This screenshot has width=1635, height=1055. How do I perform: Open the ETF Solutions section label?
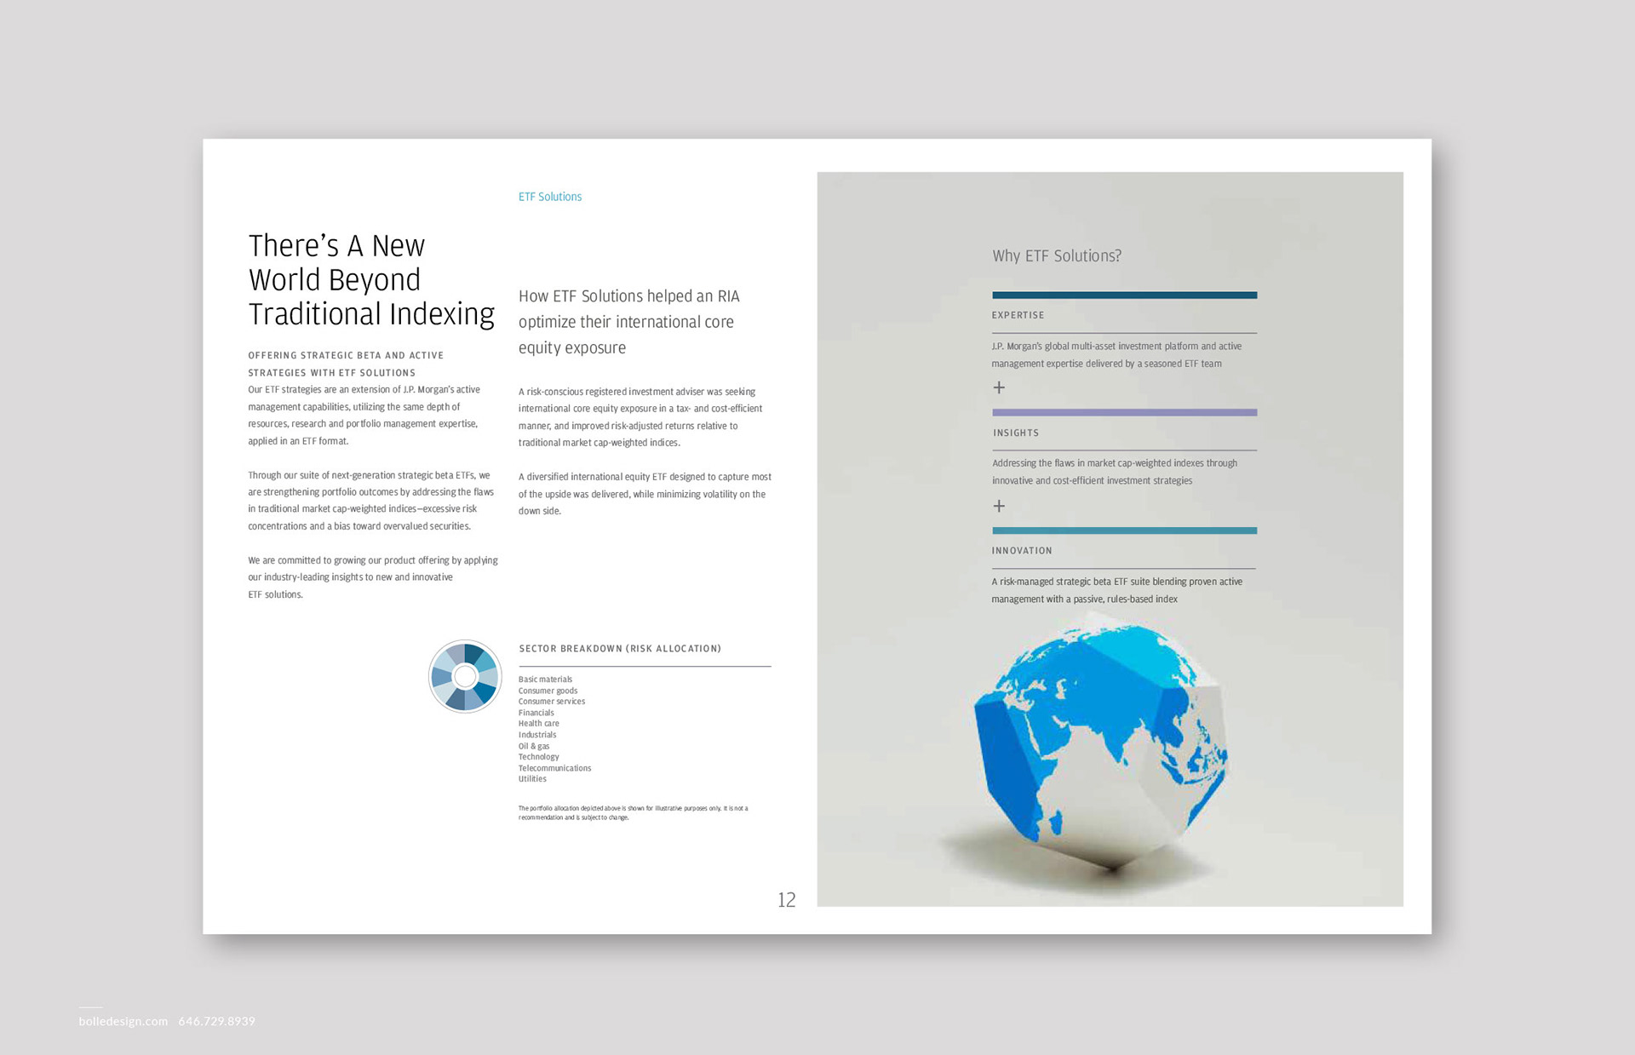550,197
